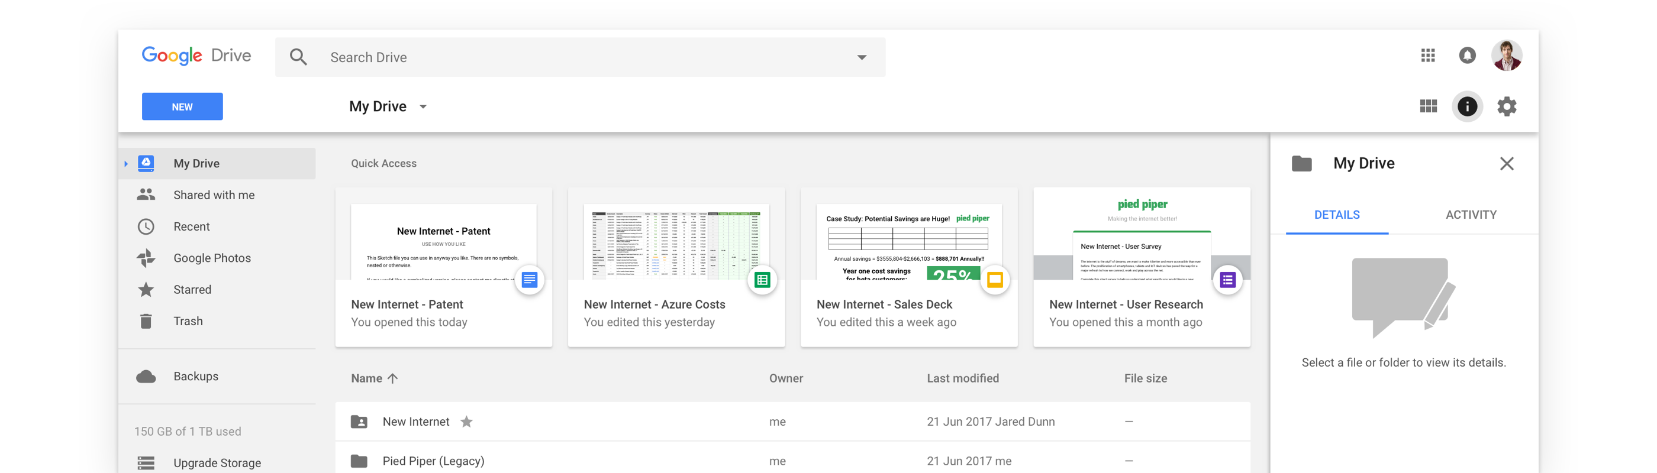The height and width of the screenshot is (473, 1657).
Task: Click 'You opened this a month ago' caption
Action: 1125,322
